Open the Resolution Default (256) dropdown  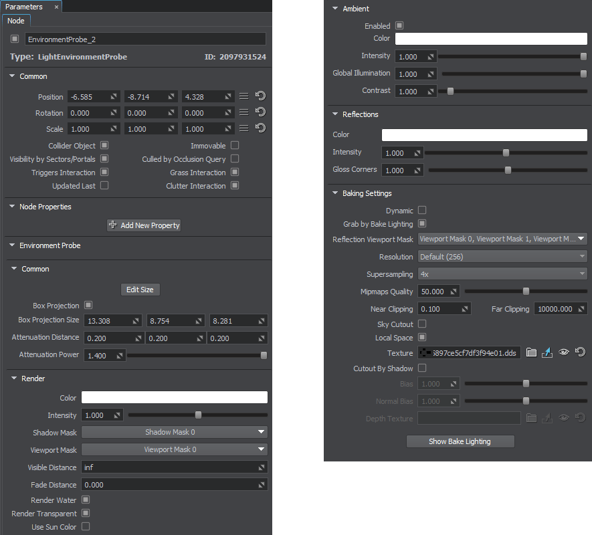click(502, 257)
